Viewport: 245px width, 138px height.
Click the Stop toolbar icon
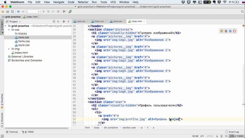point(58,11)
